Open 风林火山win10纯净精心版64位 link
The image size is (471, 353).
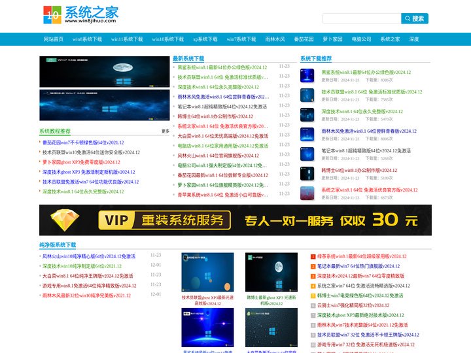tap(88, 256)
